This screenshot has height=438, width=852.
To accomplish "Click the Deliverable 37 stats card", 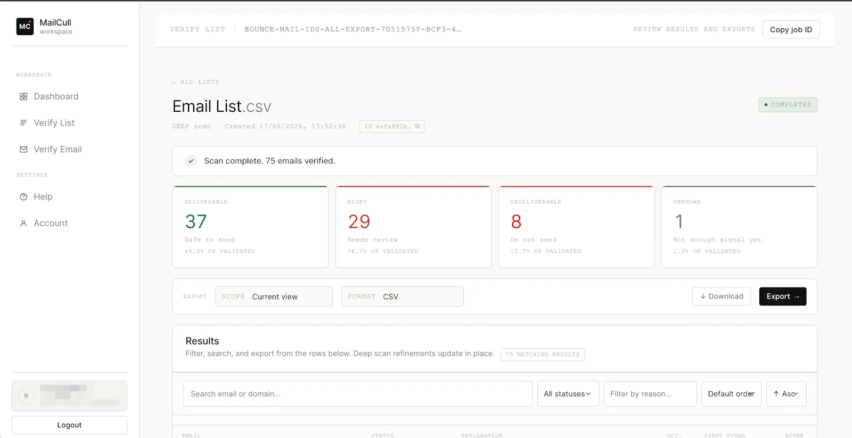I will [x=250, y=227].
